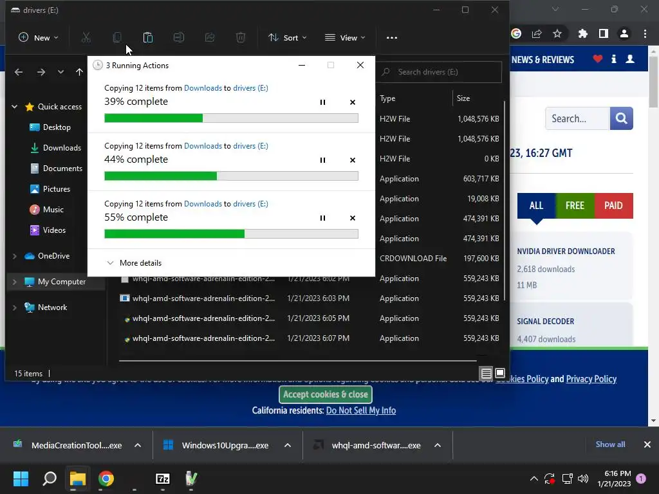Select the FREE filter tab
The width and height of the screenshot is (659, 494).
pyautogui.click(x=575, y=206)
